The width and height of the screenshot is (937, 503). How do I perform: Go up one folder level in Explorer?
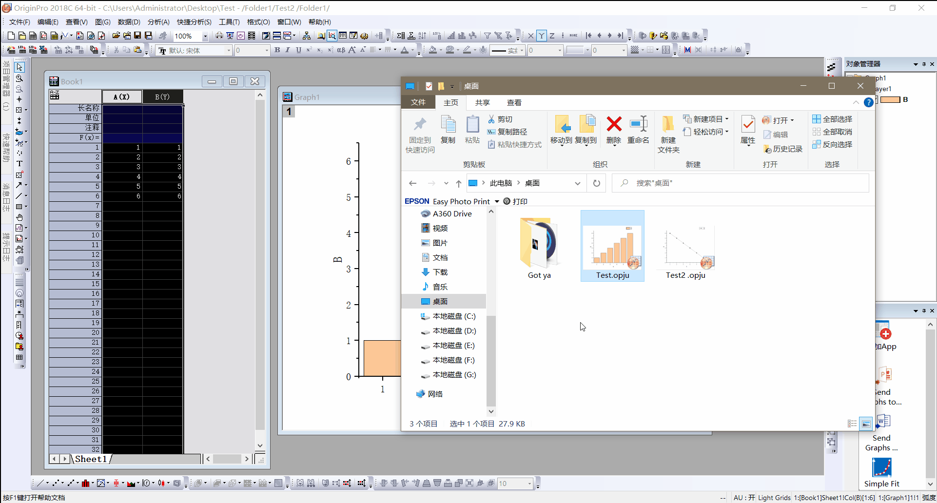pos(459,183)
